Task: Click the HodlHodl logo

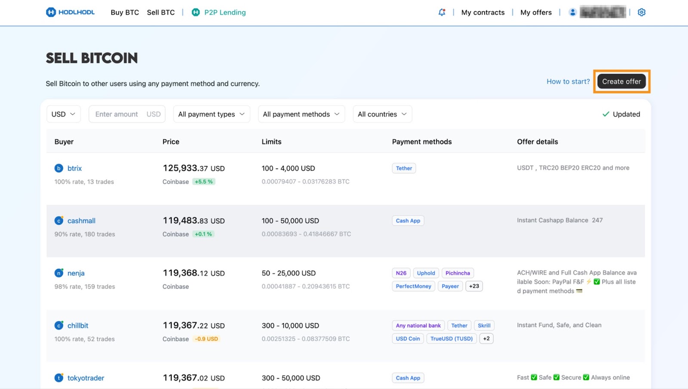Action: 70,12
